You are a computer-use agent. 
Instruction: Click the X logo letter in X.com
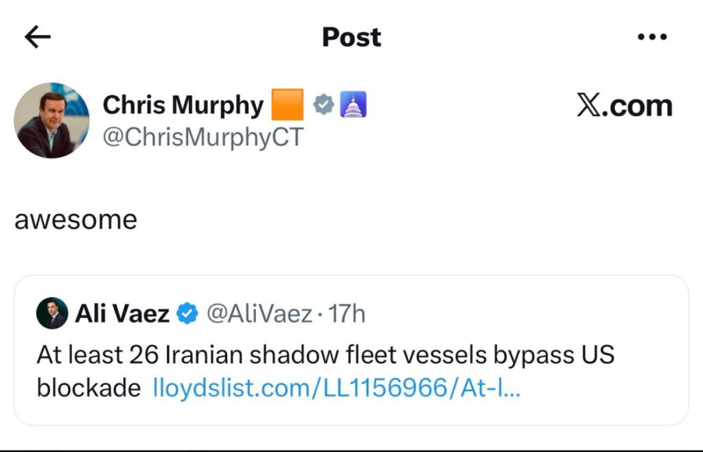(x=588, y=106)
